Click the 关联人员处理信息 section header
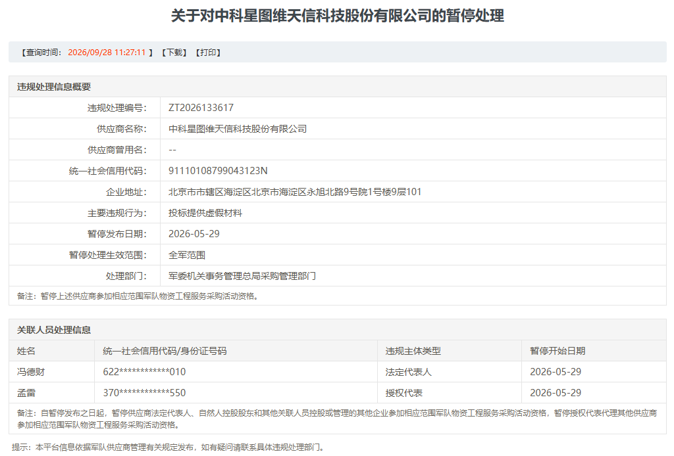The width and height of the screenshot is (674, 456). (x=54, y=330)
